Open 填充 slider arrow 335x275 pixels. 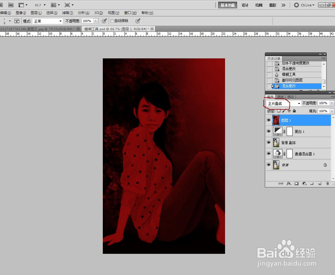pyautogui.click(x=332, y=111)
